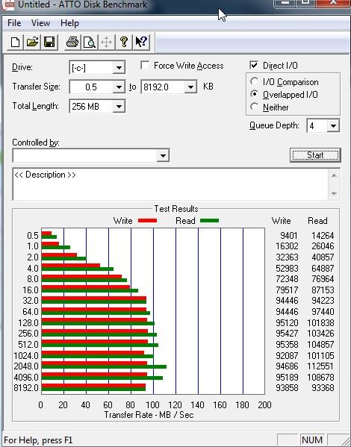Save benchmark results with floppy icon

pyautogui.click(x=49, y=43)
